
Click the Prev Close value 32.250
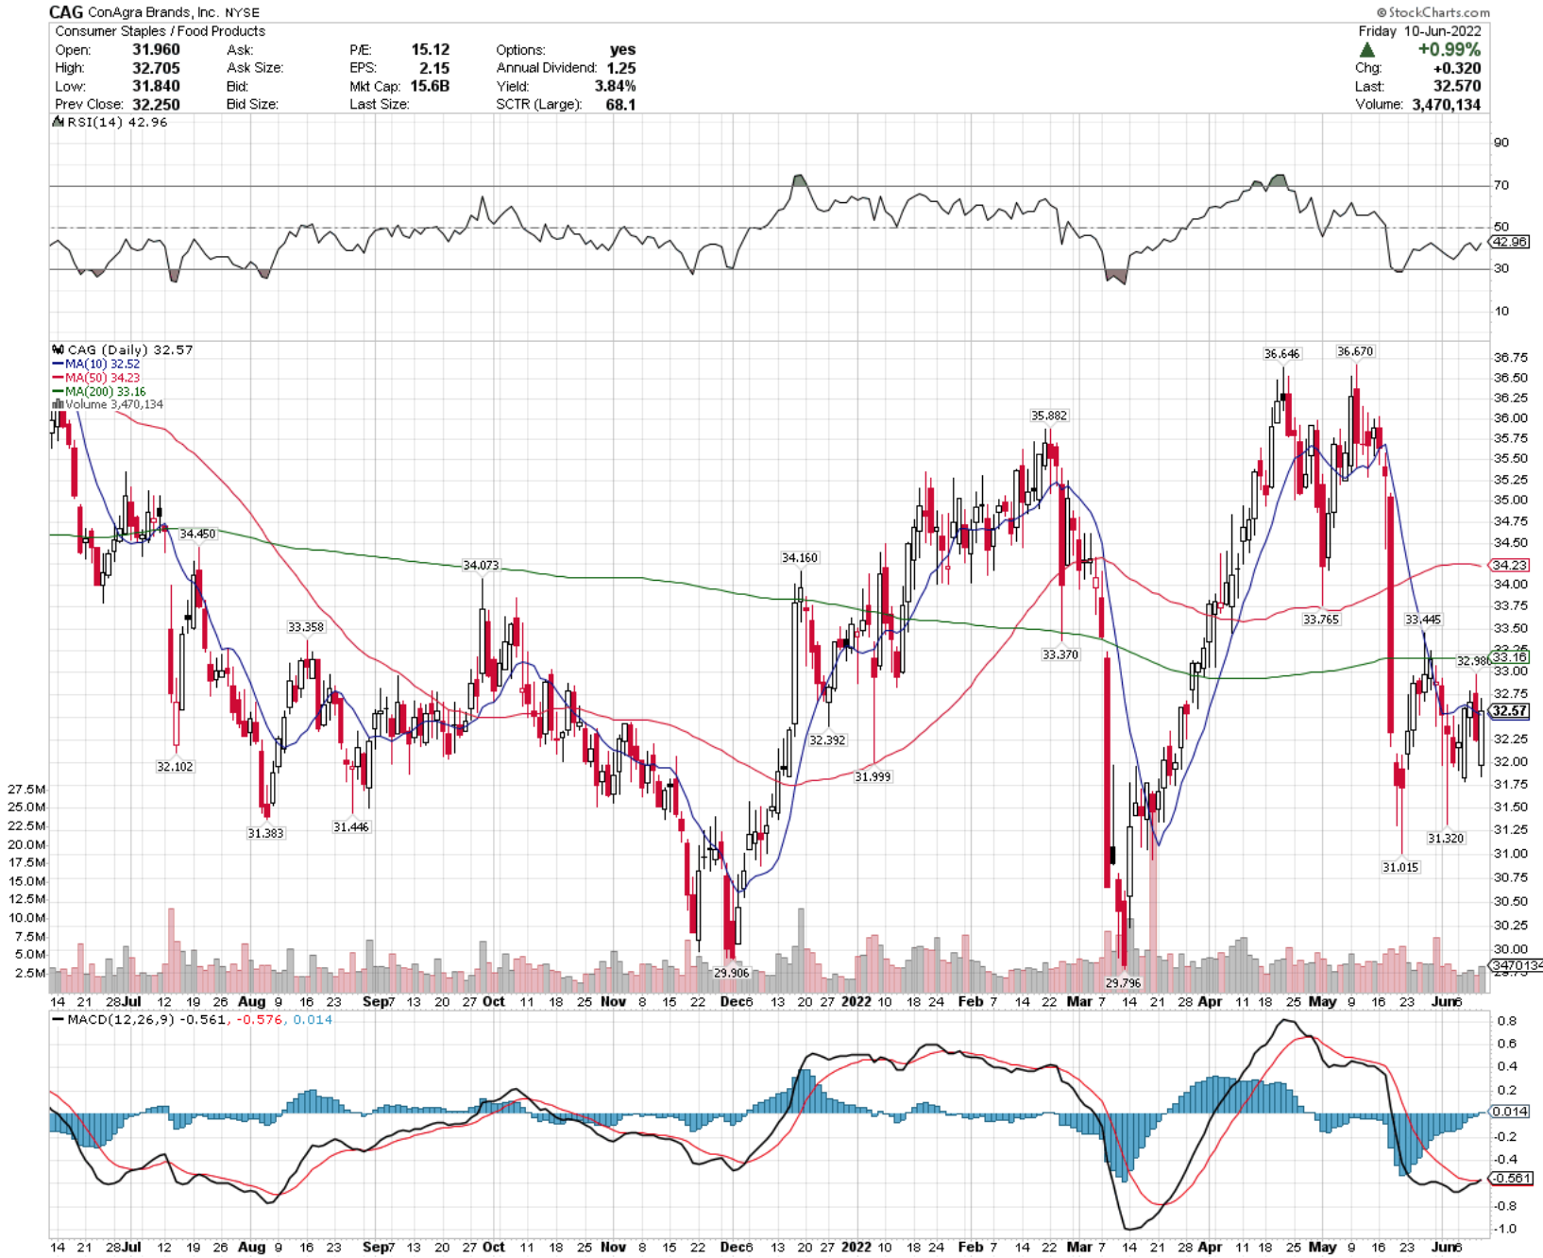[156, 105]
